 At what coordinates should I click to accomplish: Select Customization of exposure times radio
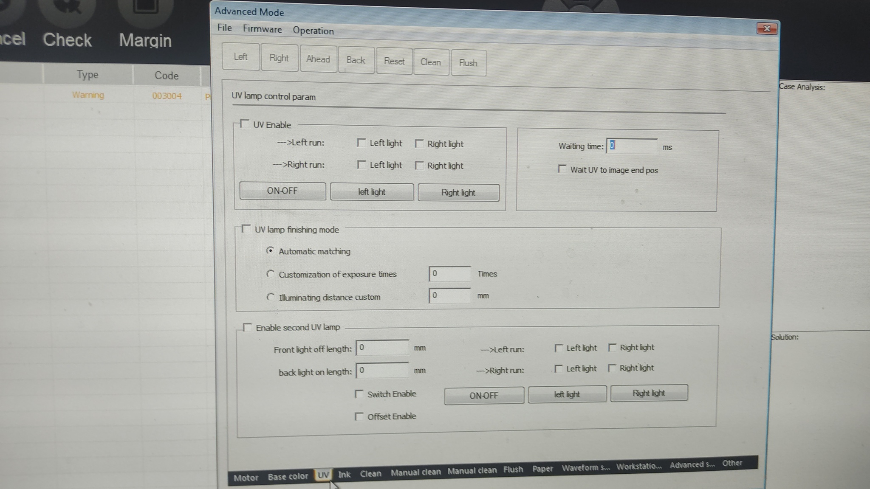270,274
